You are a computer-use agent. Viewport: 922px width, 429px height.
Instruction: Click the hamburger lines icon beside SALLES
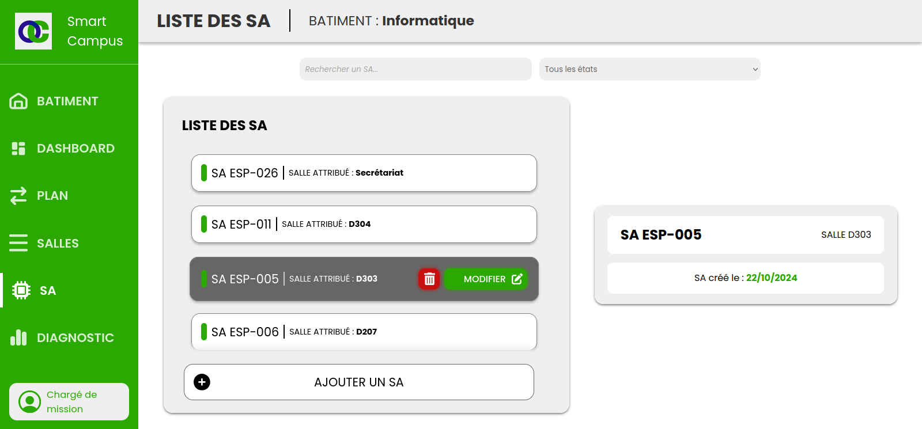point(18,243)
